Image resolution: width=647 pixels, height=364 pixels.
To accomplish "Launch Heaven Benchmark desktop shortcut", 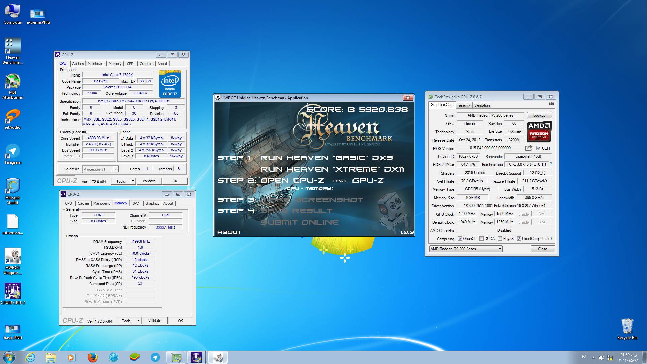I will click(13, 51).
